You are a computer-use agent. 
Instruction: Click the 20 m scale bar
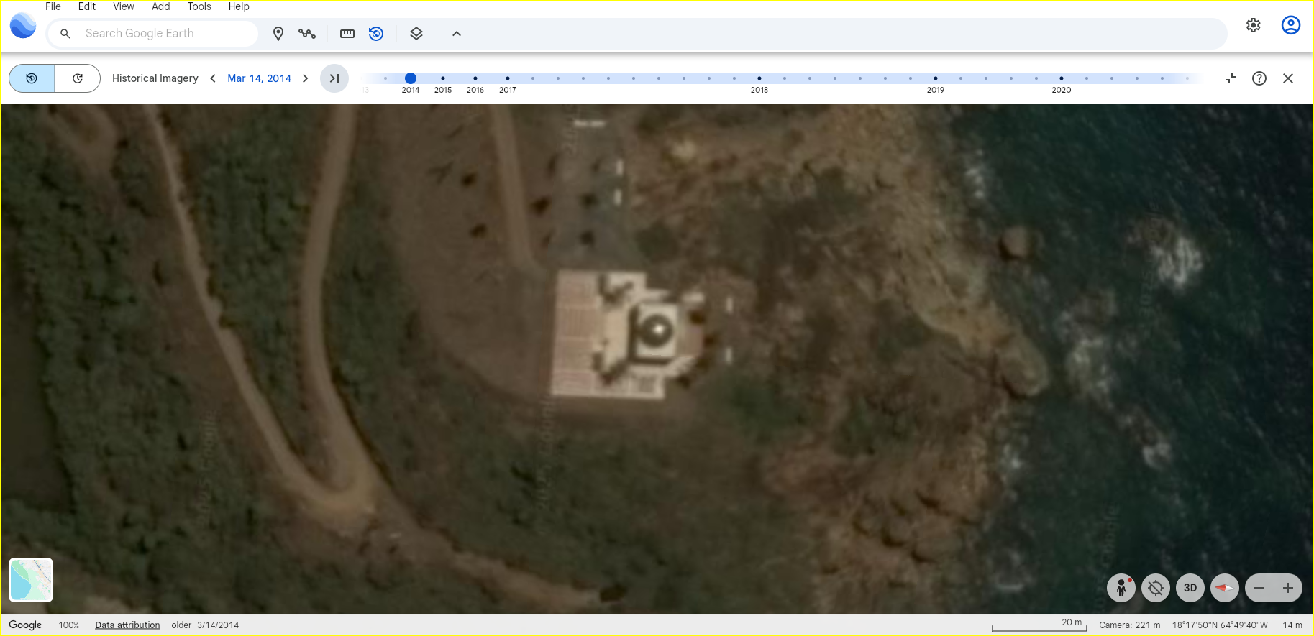1039,625
